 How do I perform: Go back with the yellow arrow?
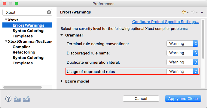tap(184, 12)
